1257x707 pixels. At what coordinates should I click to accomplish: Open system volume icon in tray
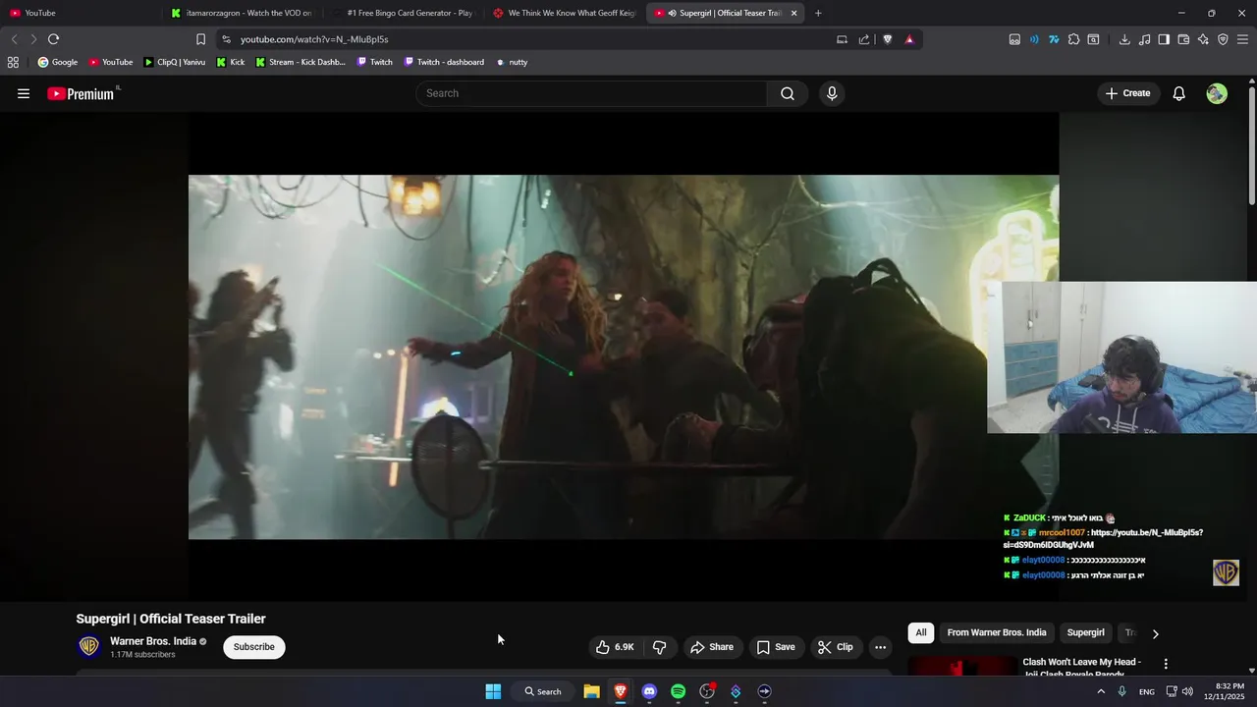tap(1187, 691)
